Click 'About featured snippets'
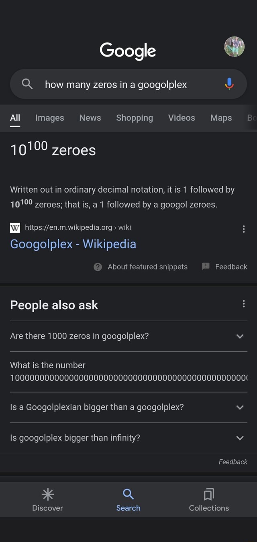This screenshot has height=542, width=257. coord(148,266)
